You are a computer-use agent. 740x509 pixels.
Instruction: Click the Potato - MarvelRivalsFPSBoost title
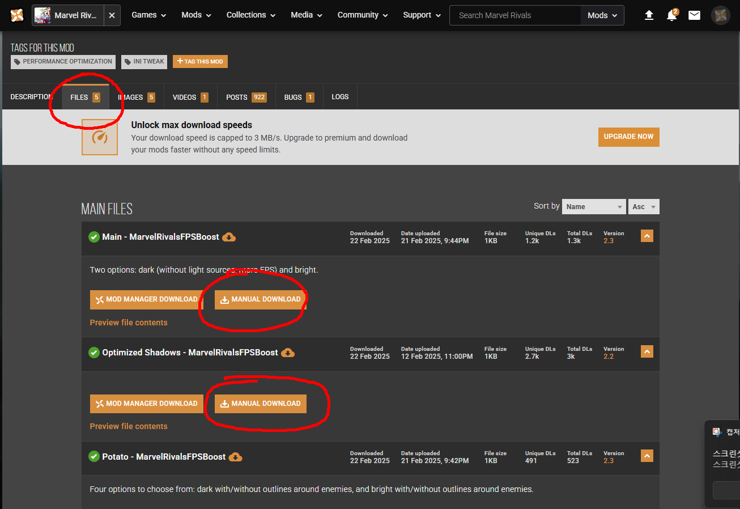click(x=164, y=457)
